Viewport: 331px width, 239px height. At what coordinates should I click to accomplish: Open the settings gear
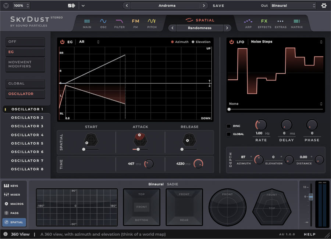pyautogui.click(x=323, y=6)
